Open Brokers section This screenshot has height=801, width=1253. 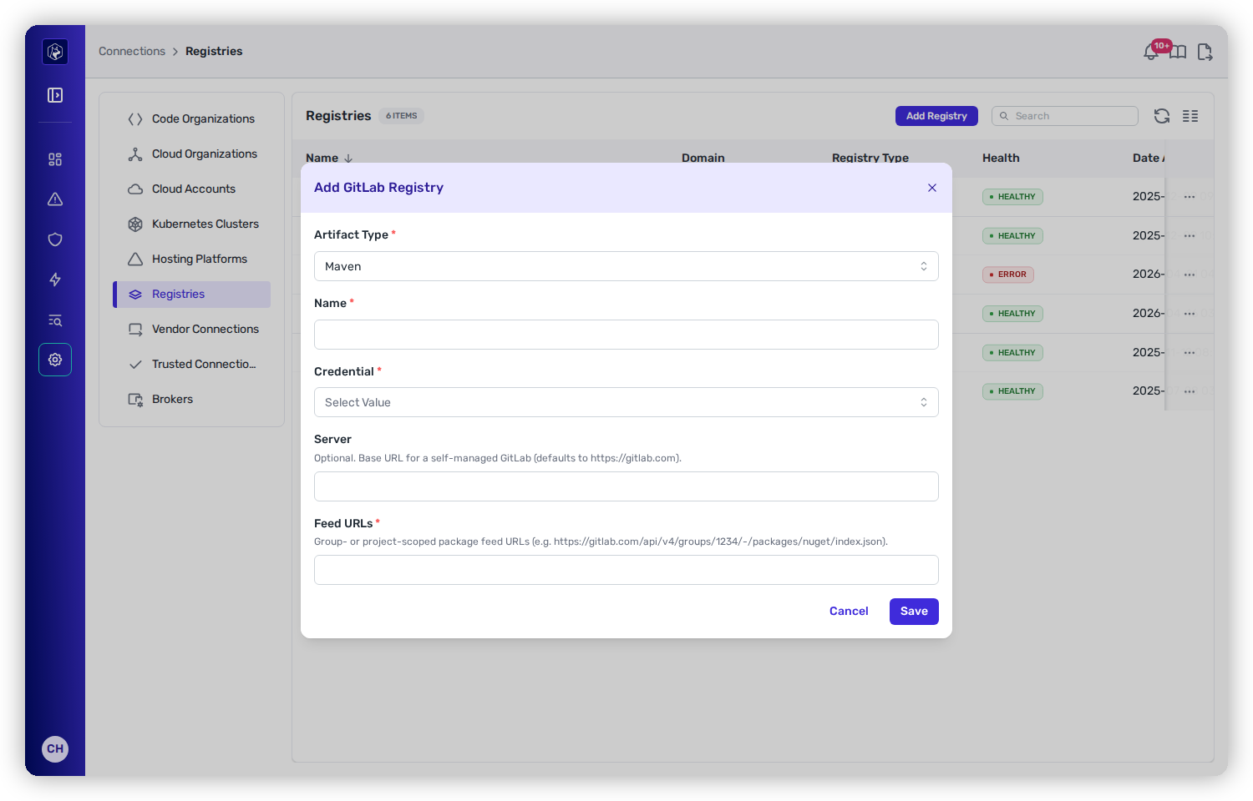tap(192, 400)
